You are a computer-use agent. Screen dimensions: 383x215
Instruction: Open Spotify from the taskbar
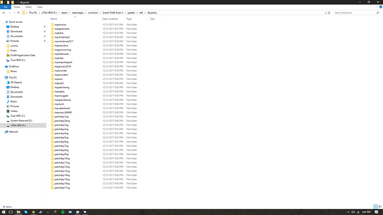(63, 212)
